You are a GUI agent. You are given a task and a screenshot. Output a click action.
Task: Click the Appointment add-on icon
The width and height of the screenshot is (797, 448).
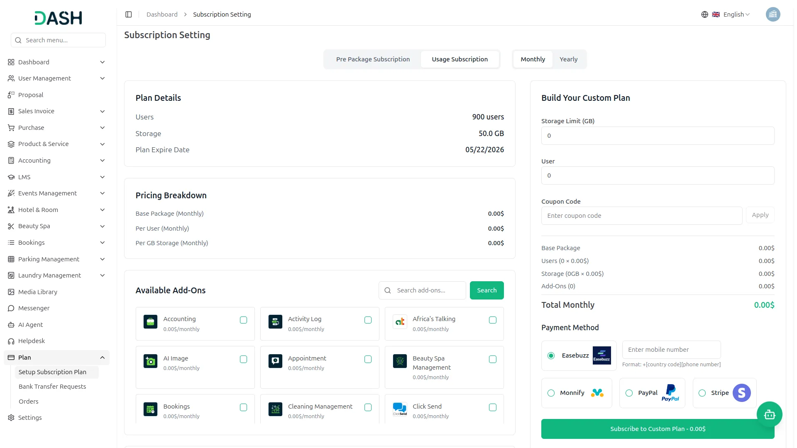point(275,361)
